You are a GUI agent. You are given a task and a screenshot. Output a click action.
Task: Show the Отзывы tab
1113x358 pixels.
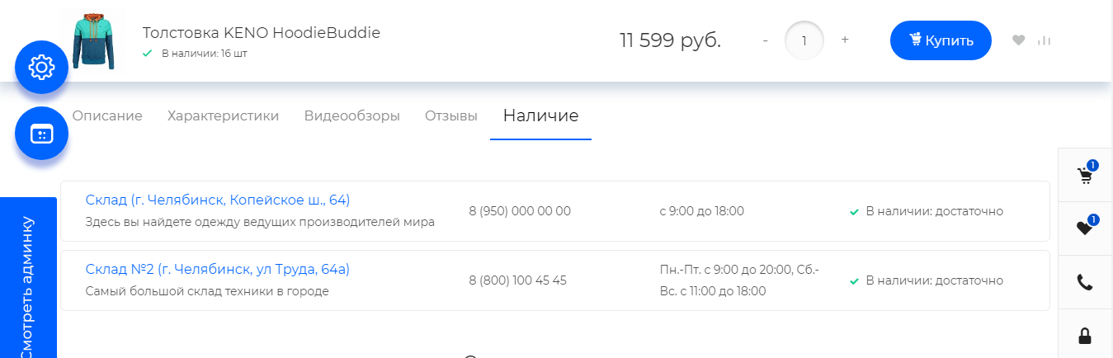pyautogui.click(x=450, y=116)
